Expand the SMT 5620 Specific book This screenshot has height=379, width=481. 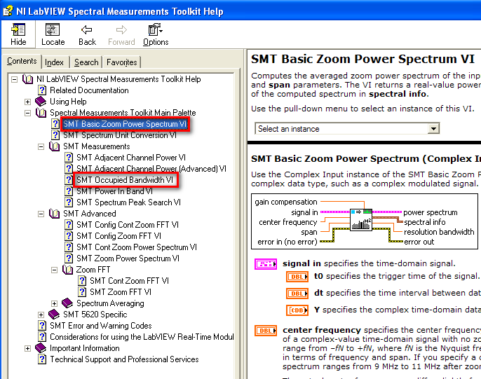[x=41, y=315]
